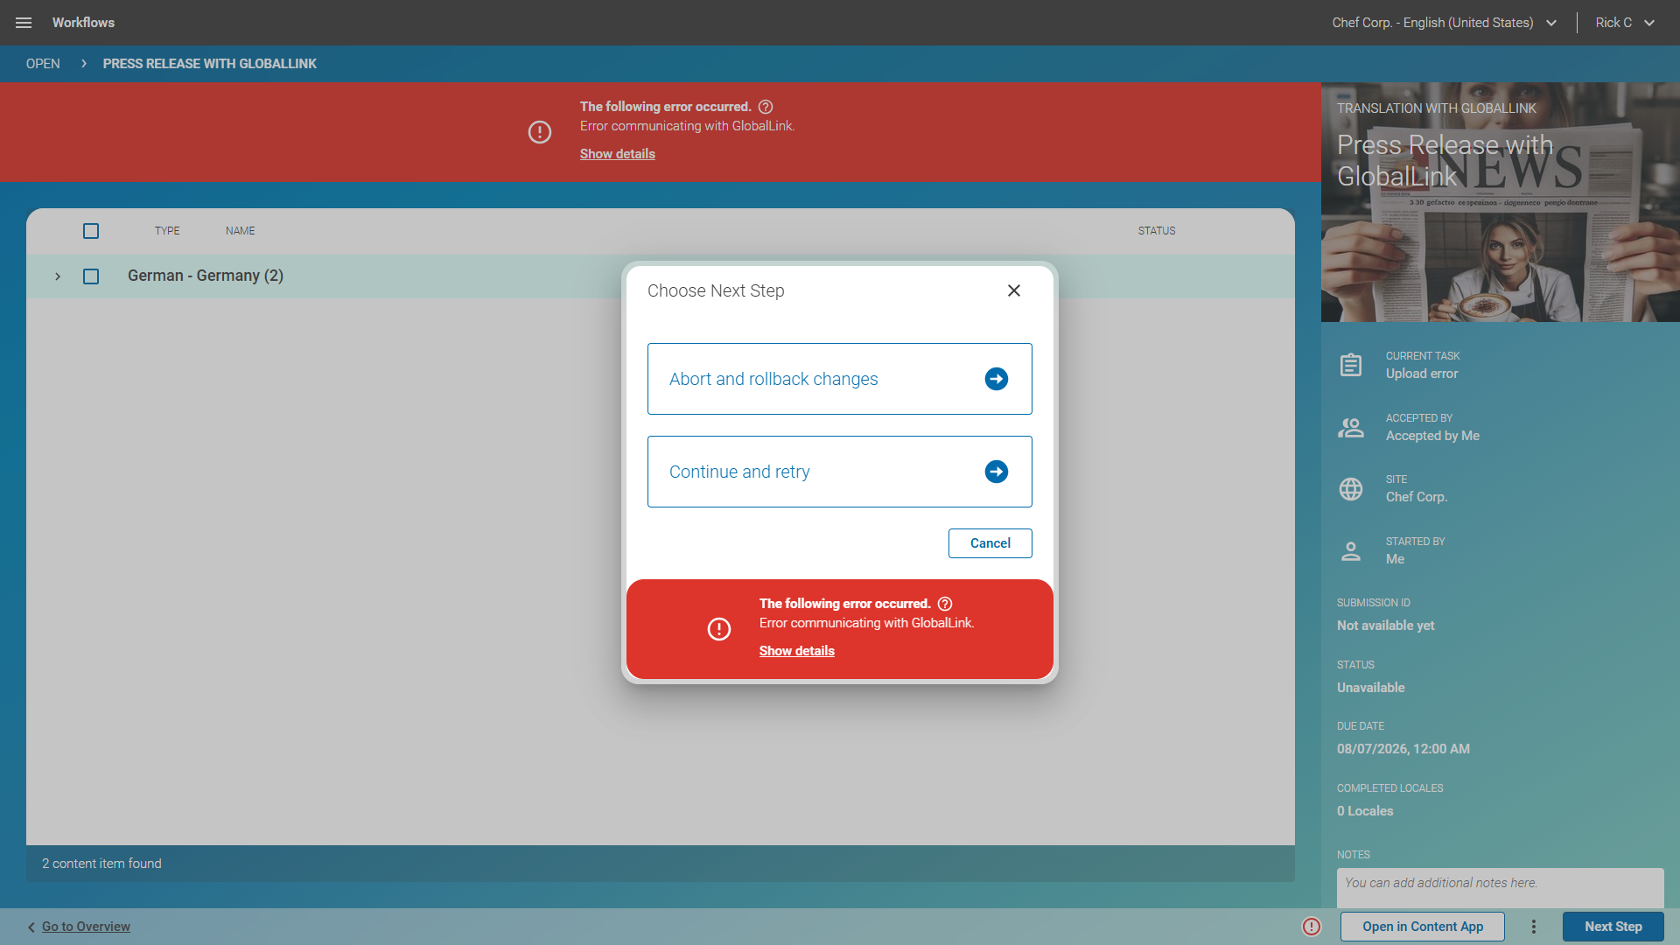1680x945 pixels.
Task: Click the '0 Locales' value
Action: point(1365,811)
